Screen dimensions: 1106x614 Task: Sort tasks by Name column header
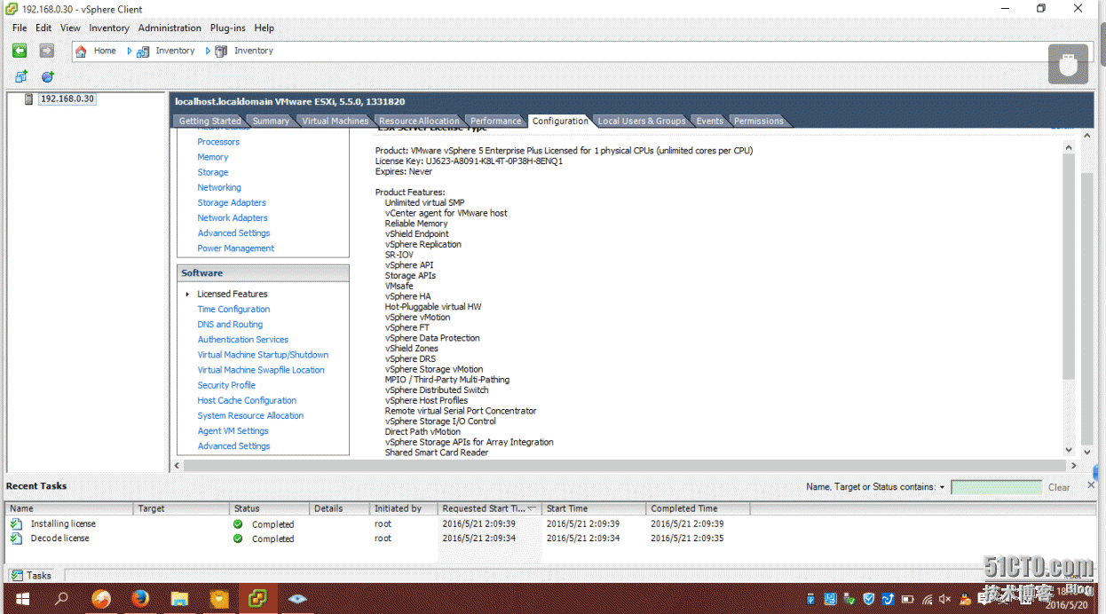point(70,508)
